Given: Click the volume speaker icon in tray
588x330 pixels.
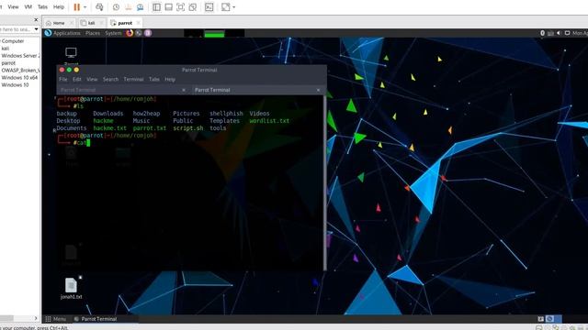Looking at the screenshot, I should pyautogui.click(x=559, y=33).
